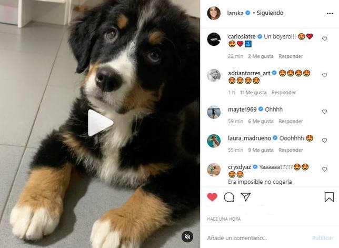Open comments with the speech bubble icon
Image resolution: width=339 pixels, height=248 pixels.
pos(229,197)
